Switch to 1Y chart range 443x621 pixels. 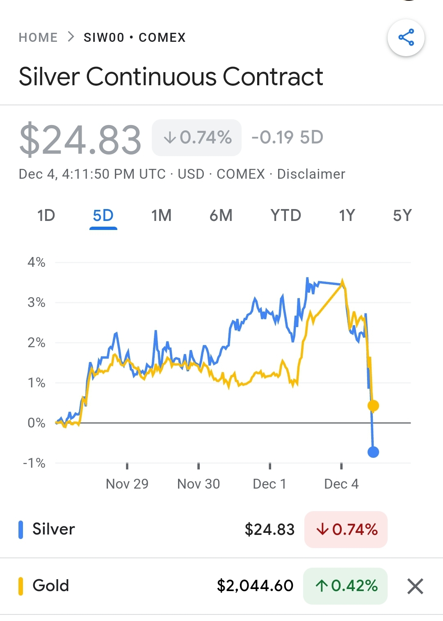pyautogui.click(x=347, y=216)
